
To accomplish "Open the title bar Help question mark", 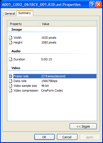I will pyautogui.click(x=92, y=4).
